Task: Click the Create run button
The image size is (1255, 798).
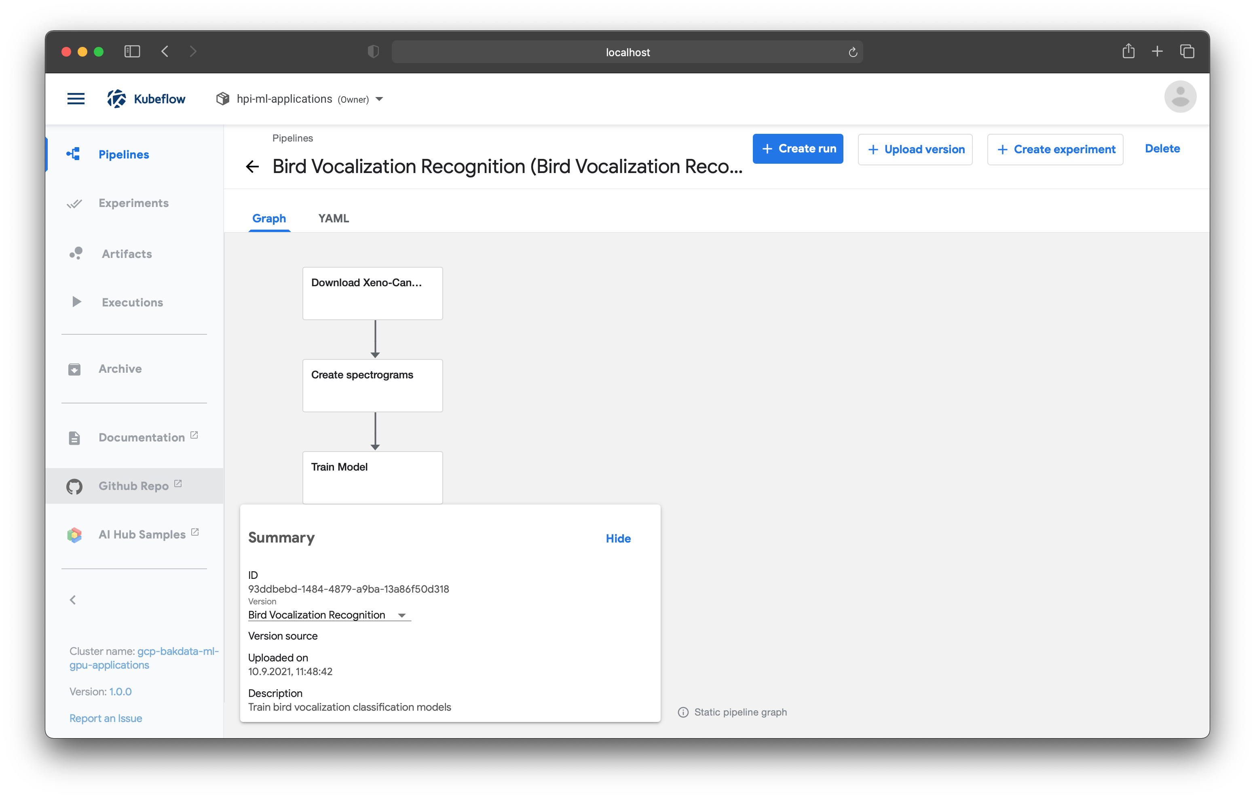Action: click(x=797, y=148)
